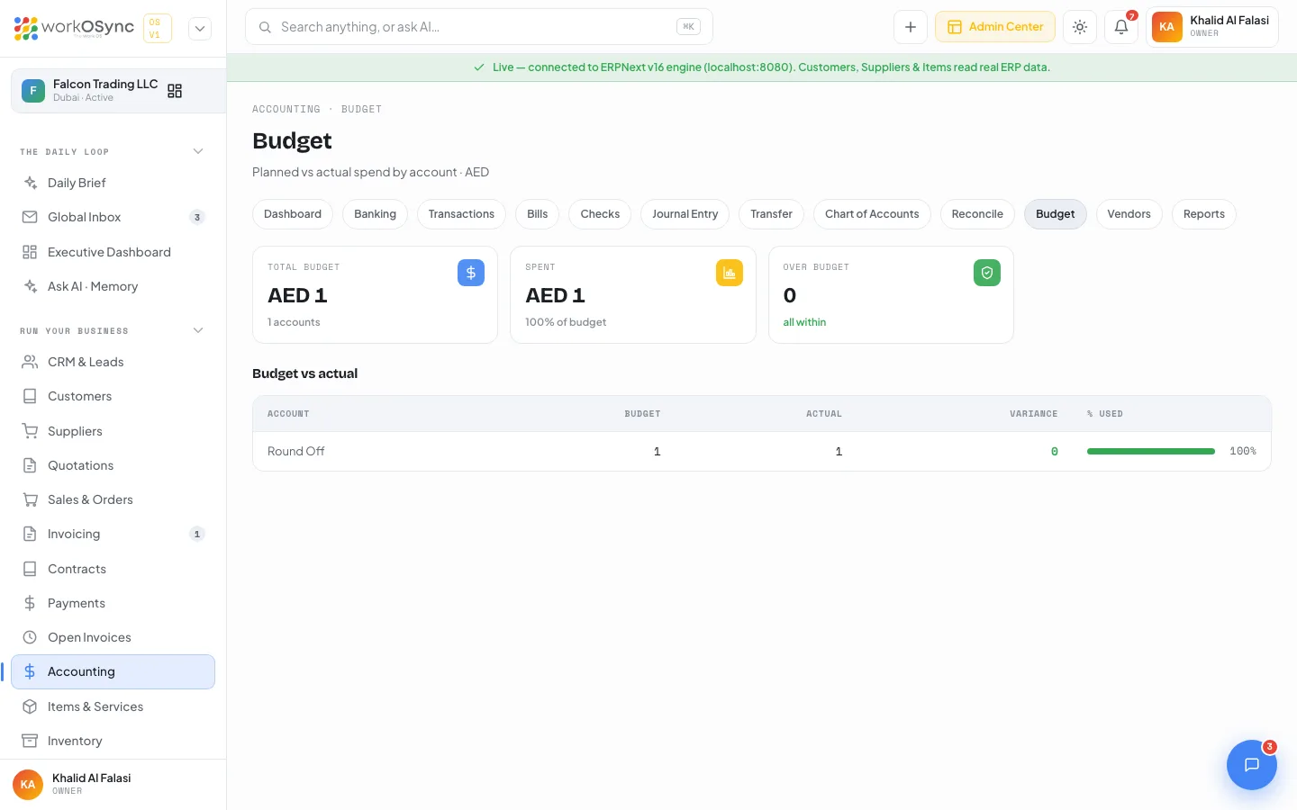
Task: Click Items & Services box icon
Action: (30, 706)
